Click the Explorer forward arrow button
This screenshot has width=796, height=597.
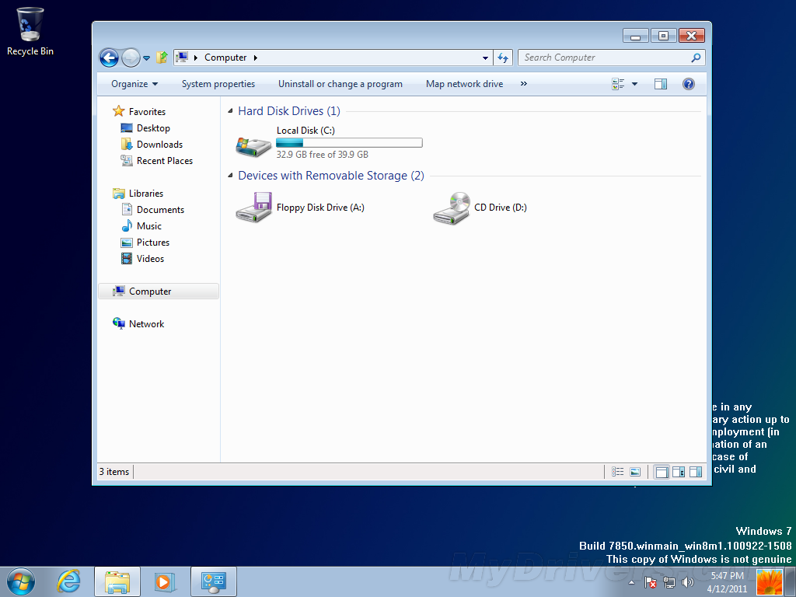131,58
